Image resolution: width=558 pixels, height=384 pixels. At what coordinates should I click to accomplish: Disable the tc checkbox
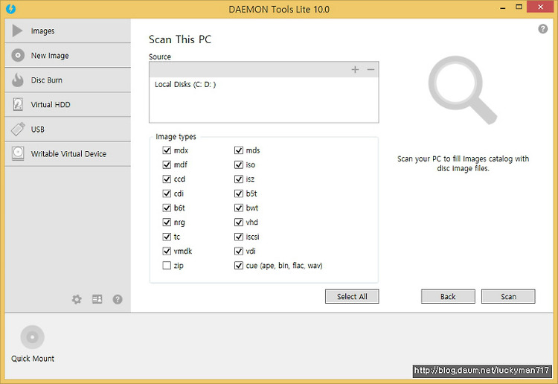167,237
